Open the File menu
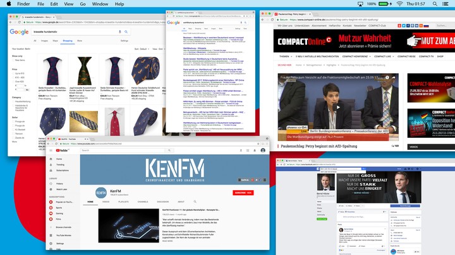Screen dimensions: 455x255 click(40, 4)
